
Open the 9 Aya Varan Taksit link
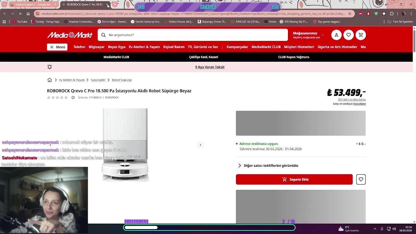pos(210,67)
